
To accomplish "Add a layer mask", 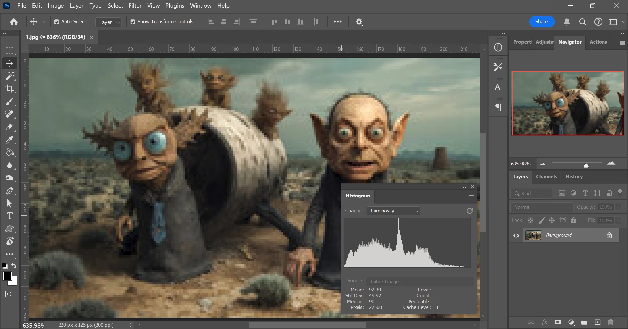I will [x=558, y=322].
